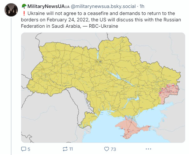189x155 pixels.
Task: Open the post via the 1h timestamp
Action: click(x=142, y=6)
